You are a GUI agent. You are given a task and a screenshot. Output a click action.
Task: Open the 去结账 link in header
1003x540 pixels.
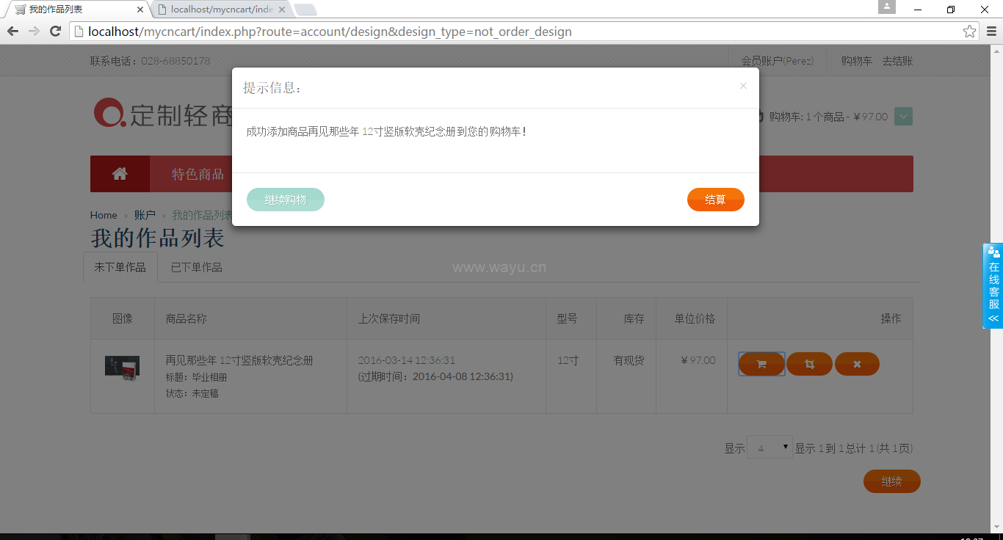(x=897, y=61)
